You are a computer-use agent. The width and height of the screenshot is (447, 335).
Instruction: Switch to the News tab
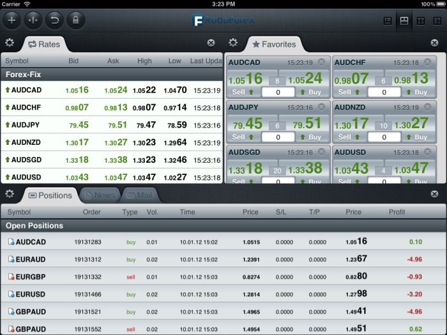tap(100, 195)
